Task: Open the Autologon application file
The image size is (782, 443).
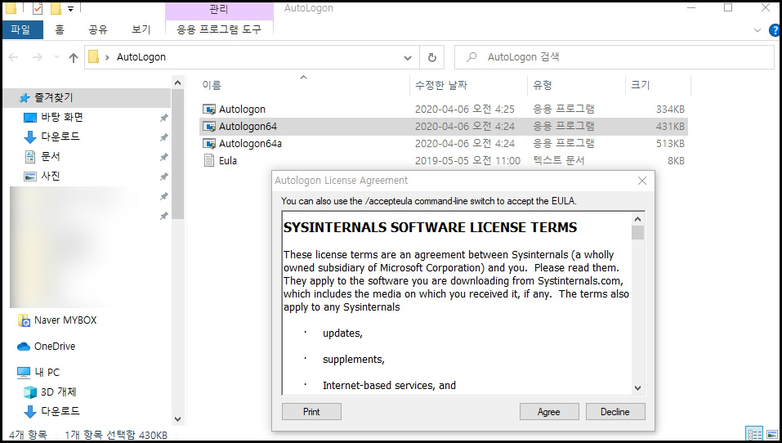Action: [242, 110]
